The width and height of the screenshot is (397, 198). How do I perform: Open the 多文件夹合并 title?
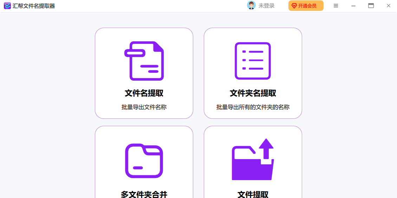(x=144, y=194)
